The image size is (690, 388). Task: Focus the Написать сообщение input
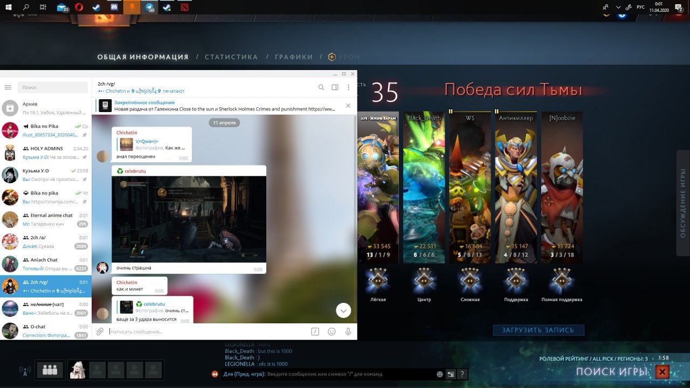click(208, 331)
